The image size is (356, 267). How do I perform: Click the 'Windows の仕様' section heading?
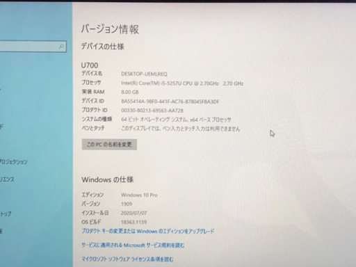click(108, 179)
